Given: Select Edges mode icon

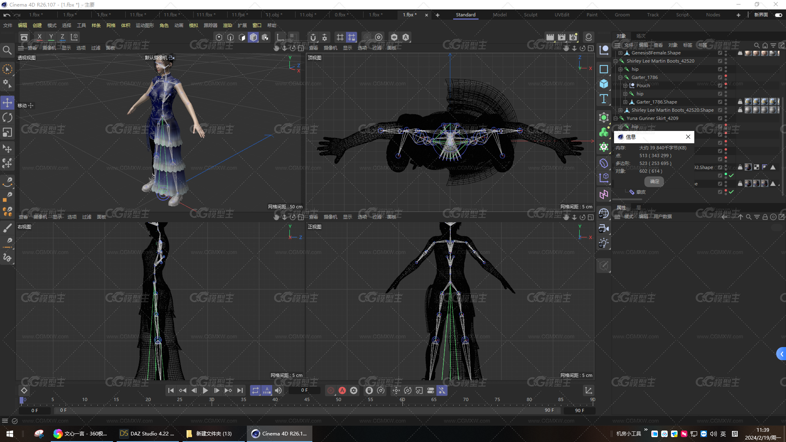Looking at the screenshot, I should [x=230, y=37].
